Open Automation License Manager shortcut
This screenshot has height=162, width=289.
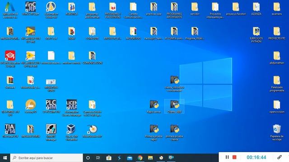72,108
